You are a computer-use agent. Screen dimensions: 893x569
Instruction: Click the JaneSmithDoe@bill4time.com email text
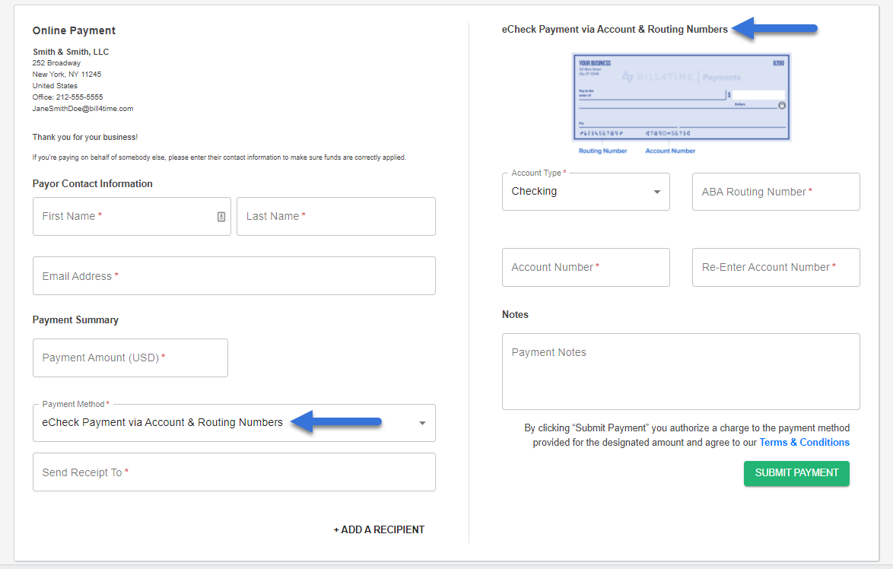[x=83, y=109]
